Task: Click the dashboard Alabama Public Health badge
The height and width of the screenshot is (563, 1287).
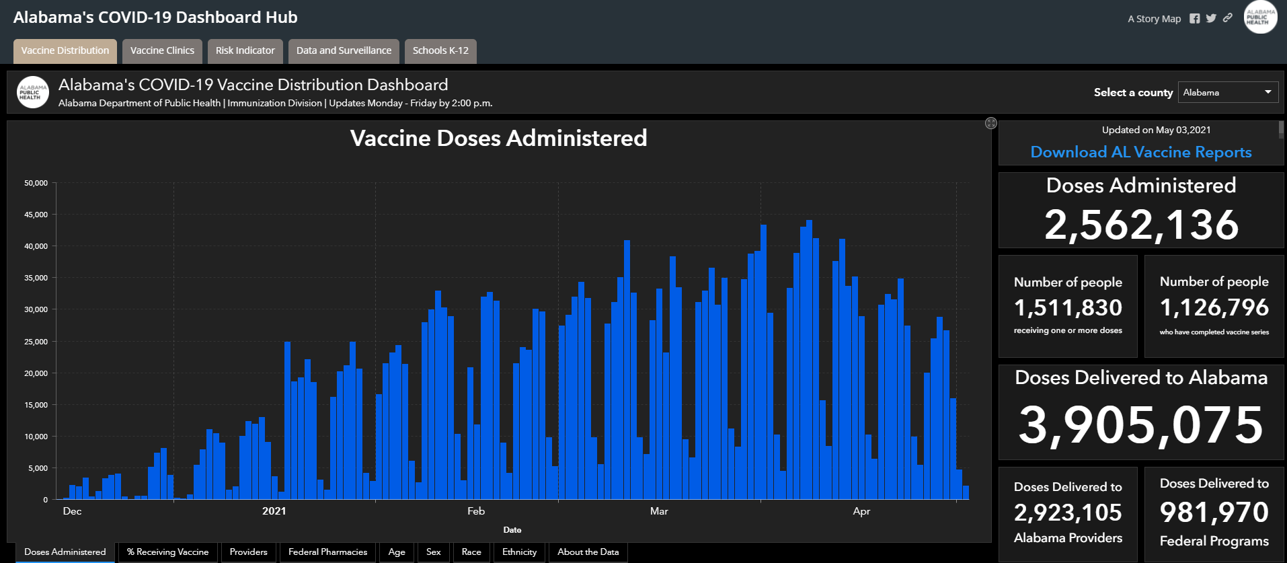Action: 33,93
